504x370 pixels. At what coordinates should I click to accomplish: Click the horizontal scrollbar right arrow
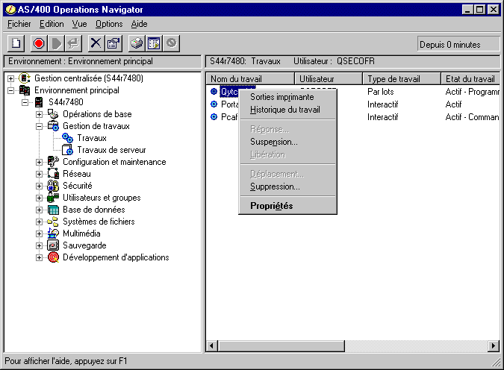point(494,346)
